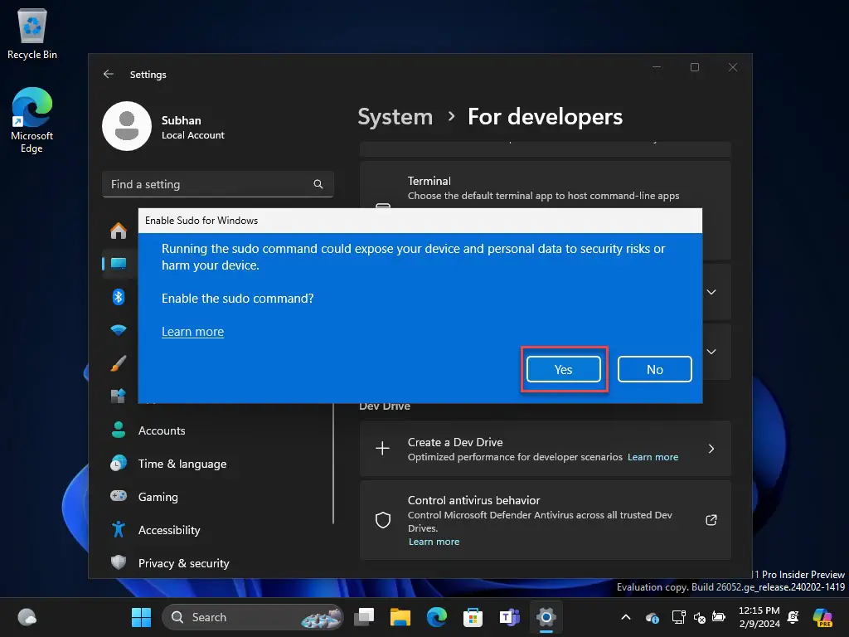Image resolution: width=849 pixels, height=637 pixels.
Task: Open Network & internet Wi-Fi sidebar icon
Action: 118,330
